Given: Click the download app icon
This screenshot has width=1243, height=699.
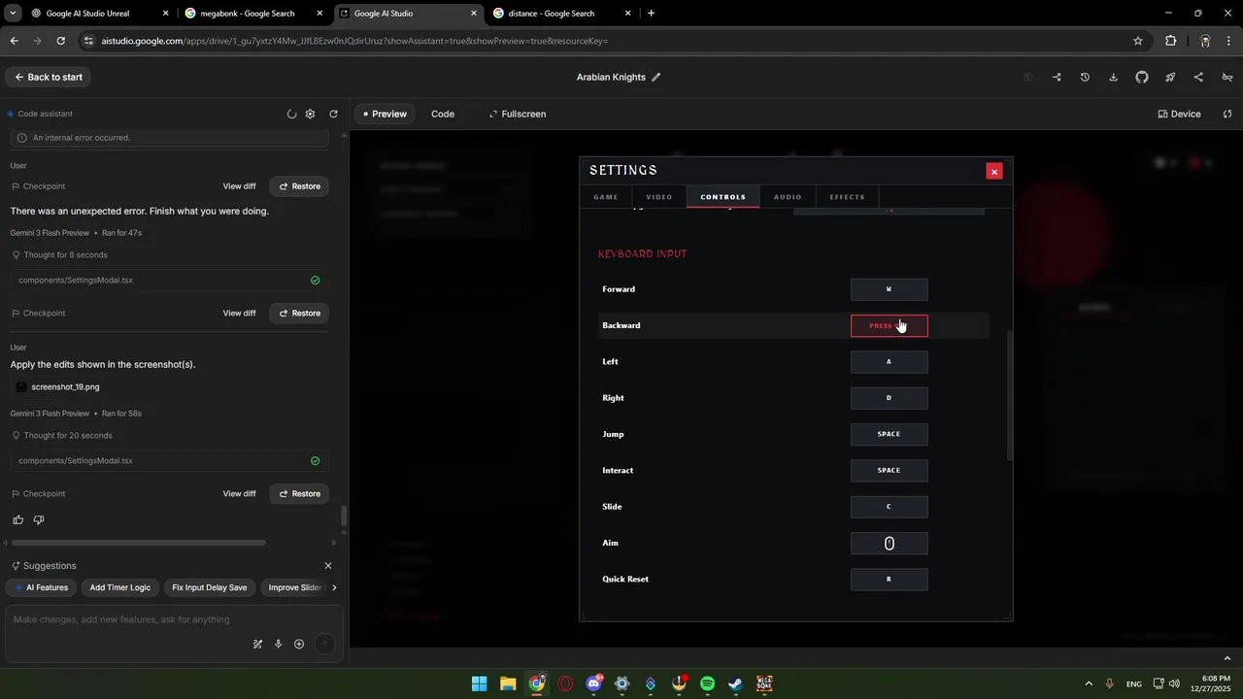Looking at the screenshot, I should point(1114,77).
